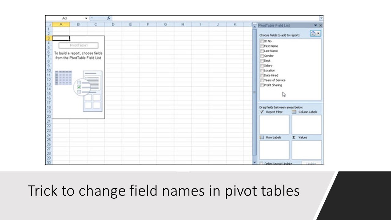
Task: Expand the formula bar
Action: 321,18
